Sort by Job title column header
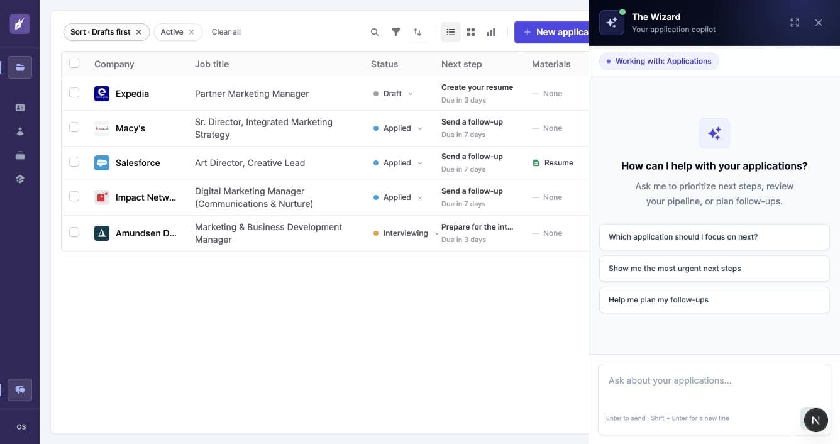 point(212,64)
